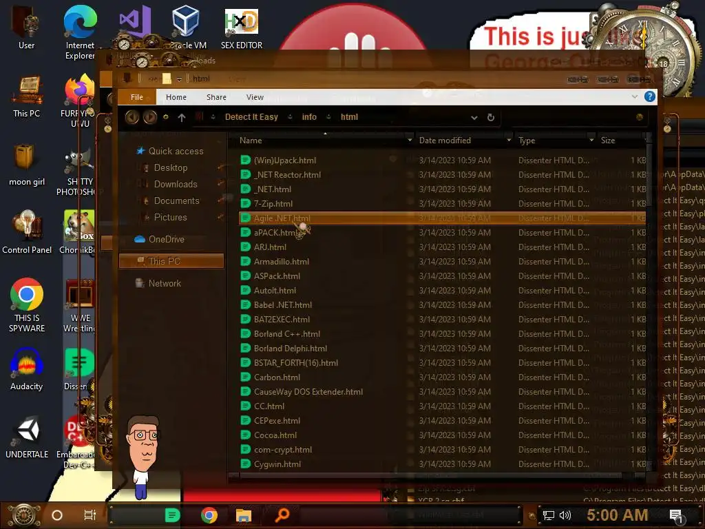Open the User desktop icon
Viewport: 705px width, 529px height.
pos(26,28)
